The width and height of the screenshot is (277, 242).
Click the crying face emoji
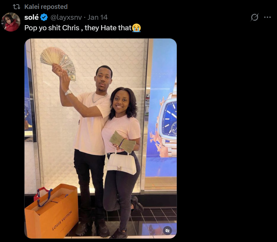pyautogui.click(x=136, y=28)
